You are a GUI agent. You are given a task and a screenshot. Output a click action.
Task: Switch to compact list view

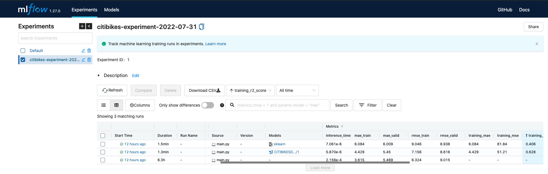(104, 105)
